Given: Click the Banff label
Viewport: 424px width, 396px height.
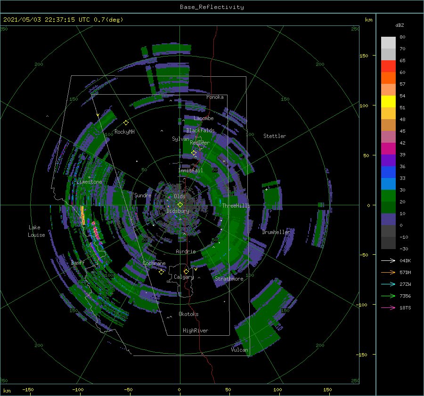Looking at the screenshot, I should pyautogui.click(x=78, y=263).
